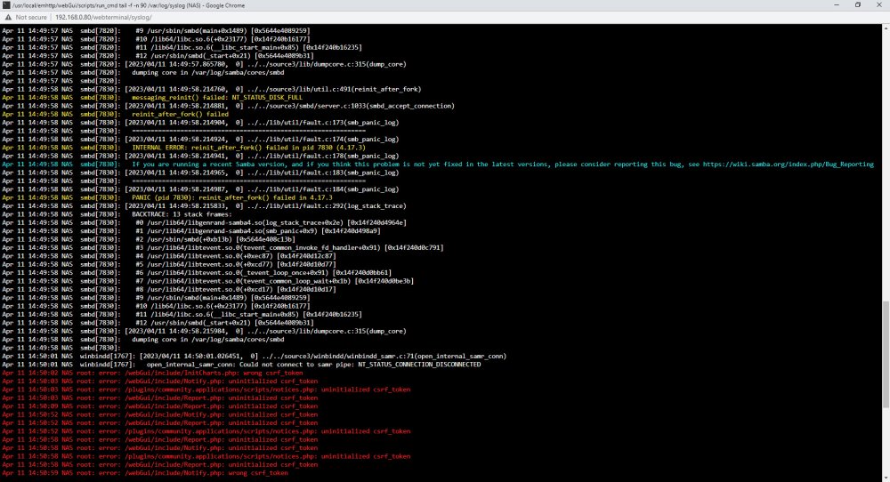Click the 'server.c:1033(smbd_accept_connection)' line
890x482 pixels.
(228, 106)
